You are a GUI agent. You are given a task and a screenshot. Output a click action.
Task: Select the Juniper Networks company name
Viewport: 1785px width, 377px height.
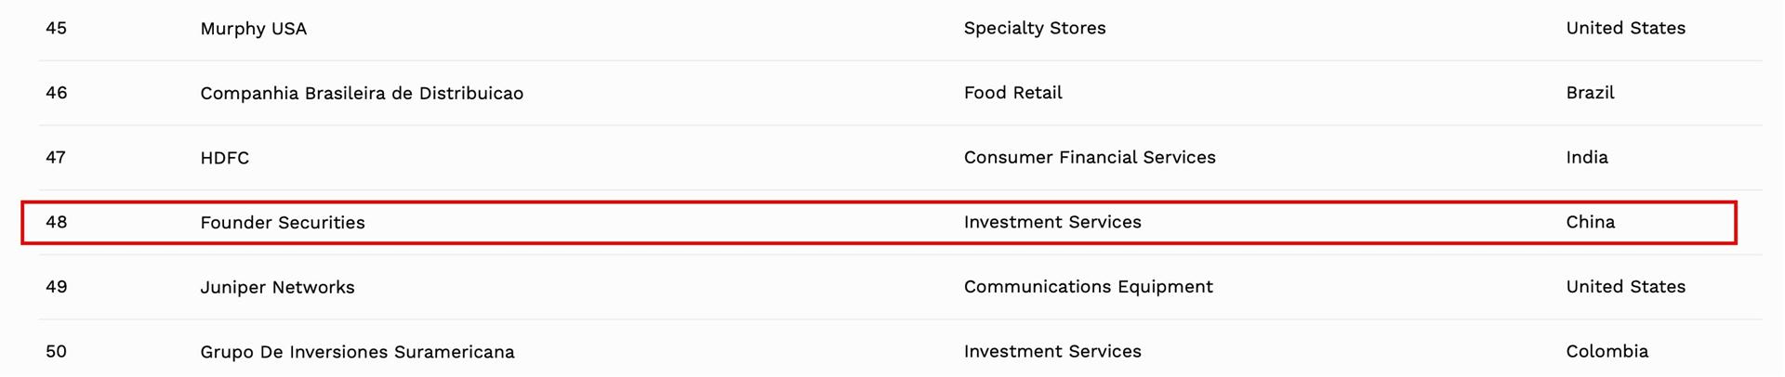tap(277, 287)
